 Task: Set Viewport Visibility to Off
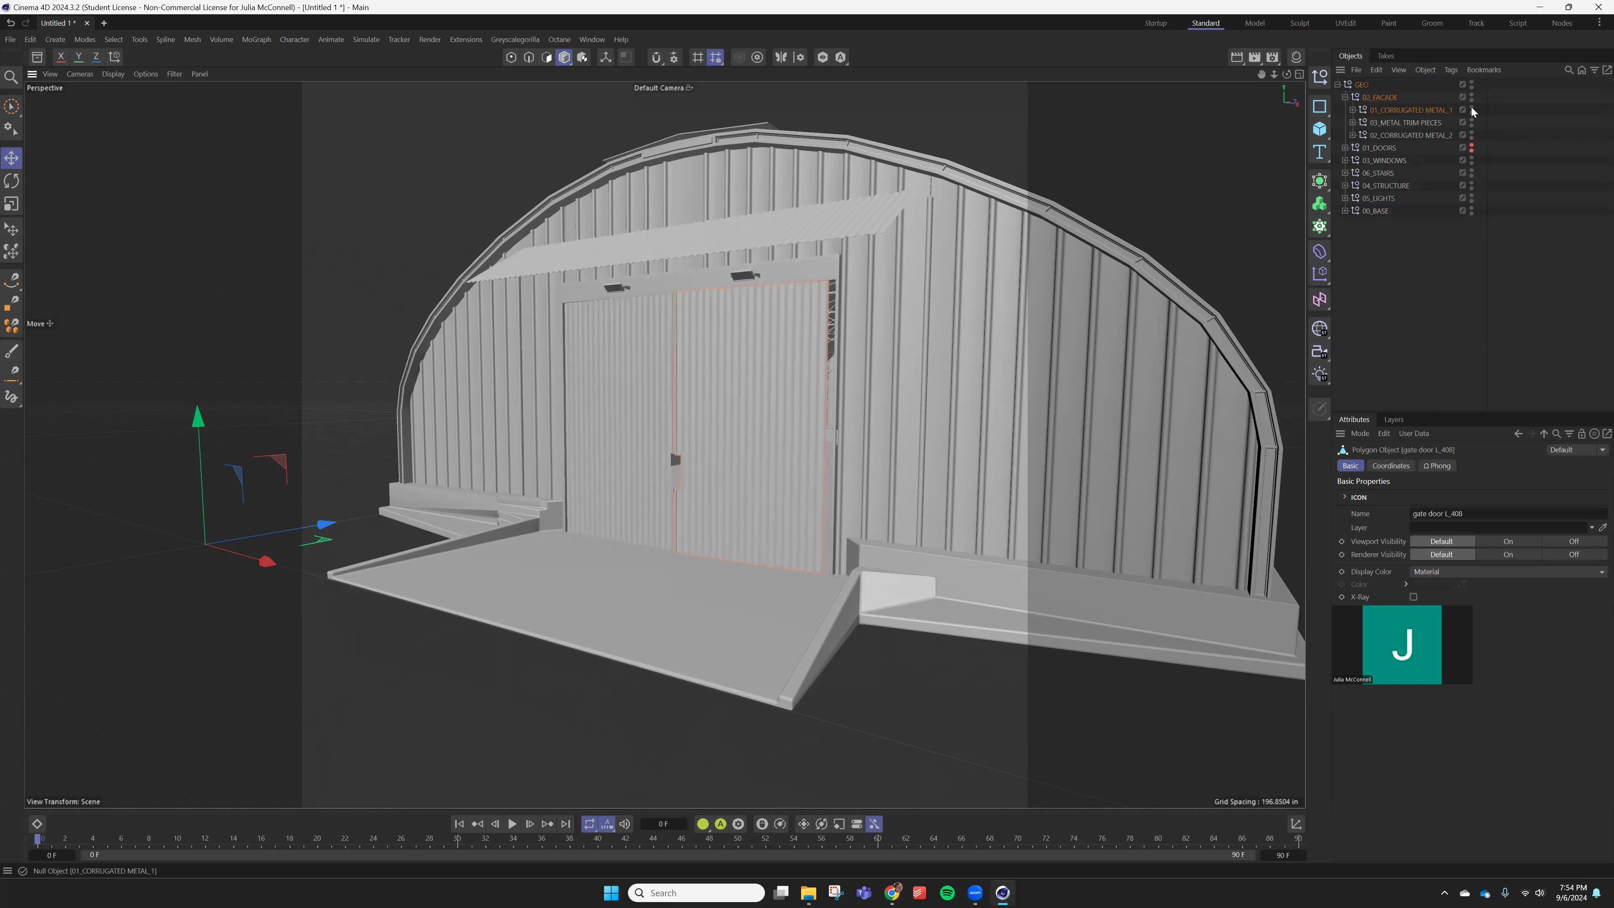[1573, 541]
